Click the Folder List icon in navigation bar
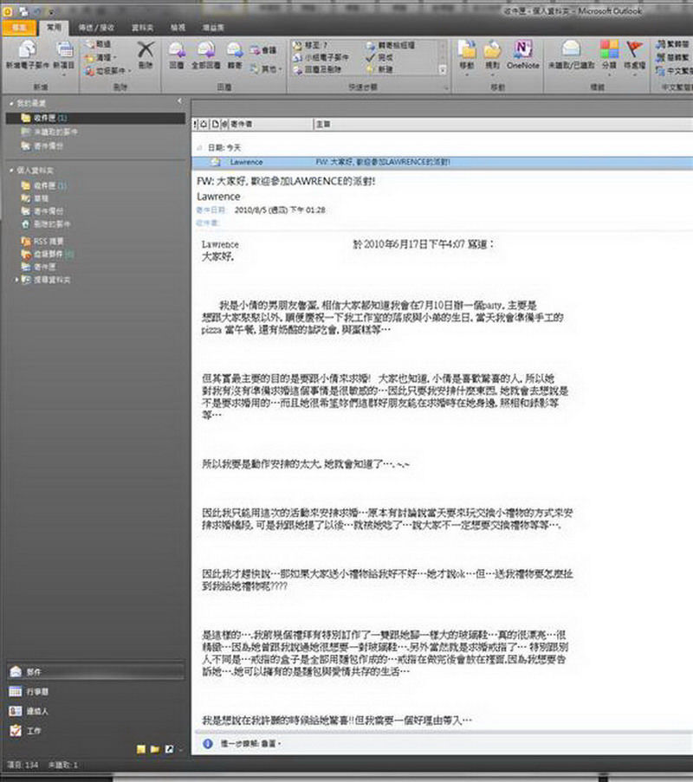This screenshot has height=782, width=693. coord(155,749)
